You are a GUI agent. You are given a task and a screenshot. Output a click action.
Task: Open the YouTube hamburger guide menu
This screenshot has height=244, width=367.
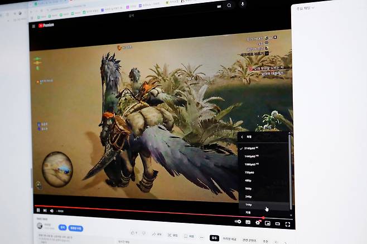[33, 26]
